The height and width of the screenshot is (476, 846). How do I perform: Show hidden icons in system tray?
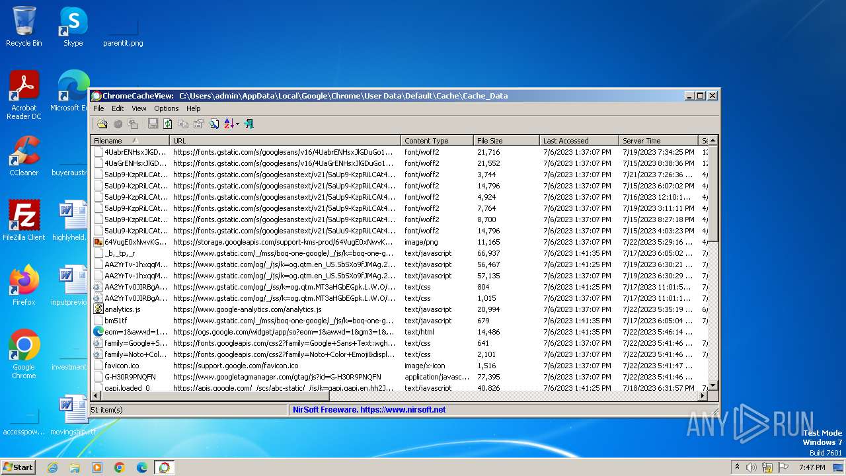point(737,467)
